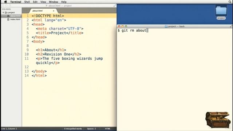Click line number 11 in the gutter

coord(27,58)
